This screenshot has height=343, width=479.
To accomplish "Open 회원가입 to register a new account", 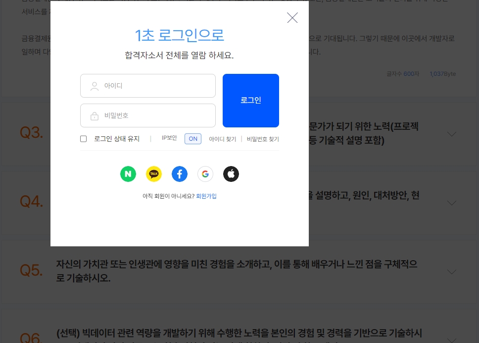I will pos(206,196).
